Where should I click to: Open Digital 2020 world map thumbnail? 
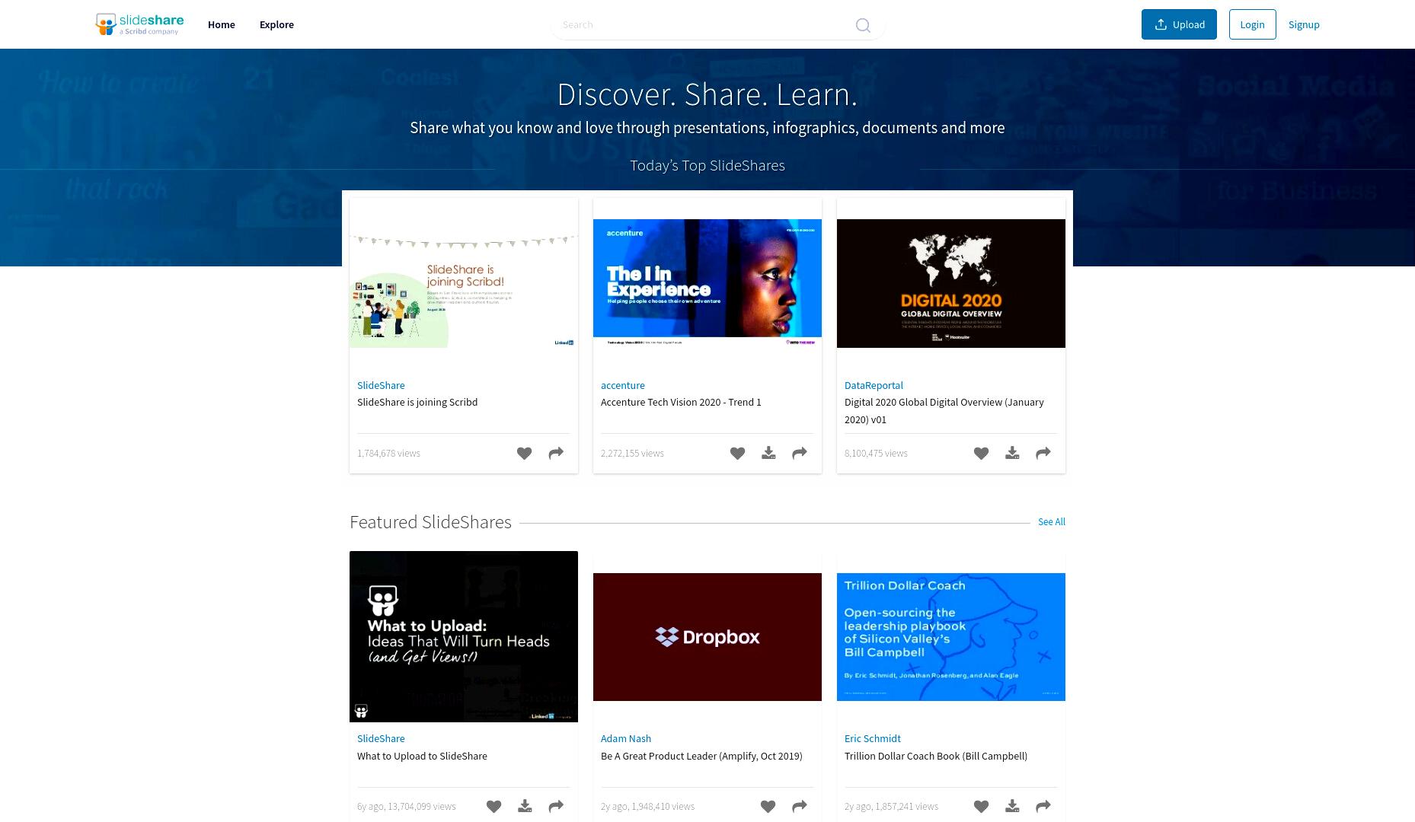click(x=951, y=283)
